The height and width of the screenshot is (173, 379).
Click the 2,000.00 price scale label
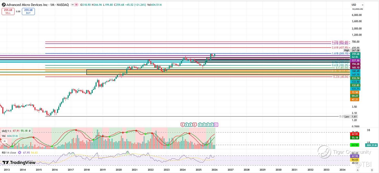pyautogui.click(x=357, y=29)
